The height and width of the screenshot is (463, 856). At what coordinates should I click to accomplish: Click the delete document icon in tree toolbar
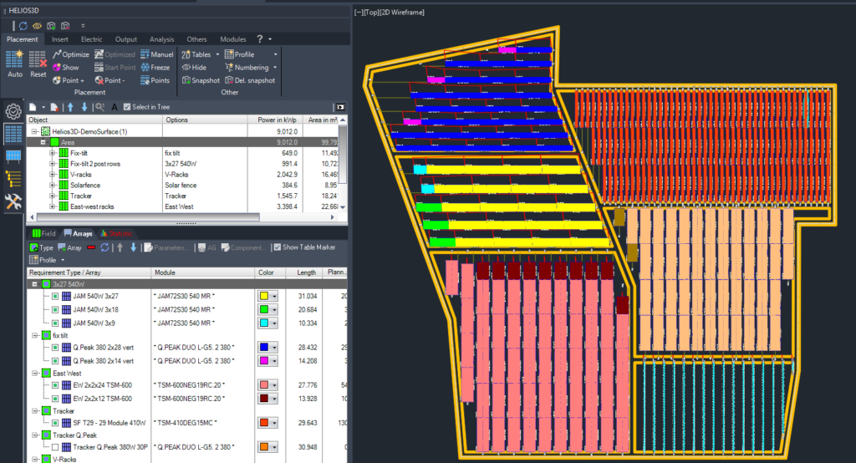(54, 107)
